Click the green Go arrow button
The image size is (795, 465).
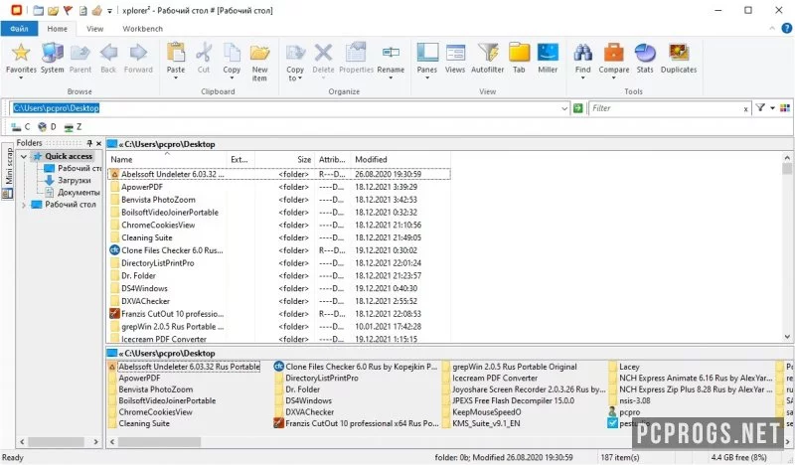[x=577, y=108]
